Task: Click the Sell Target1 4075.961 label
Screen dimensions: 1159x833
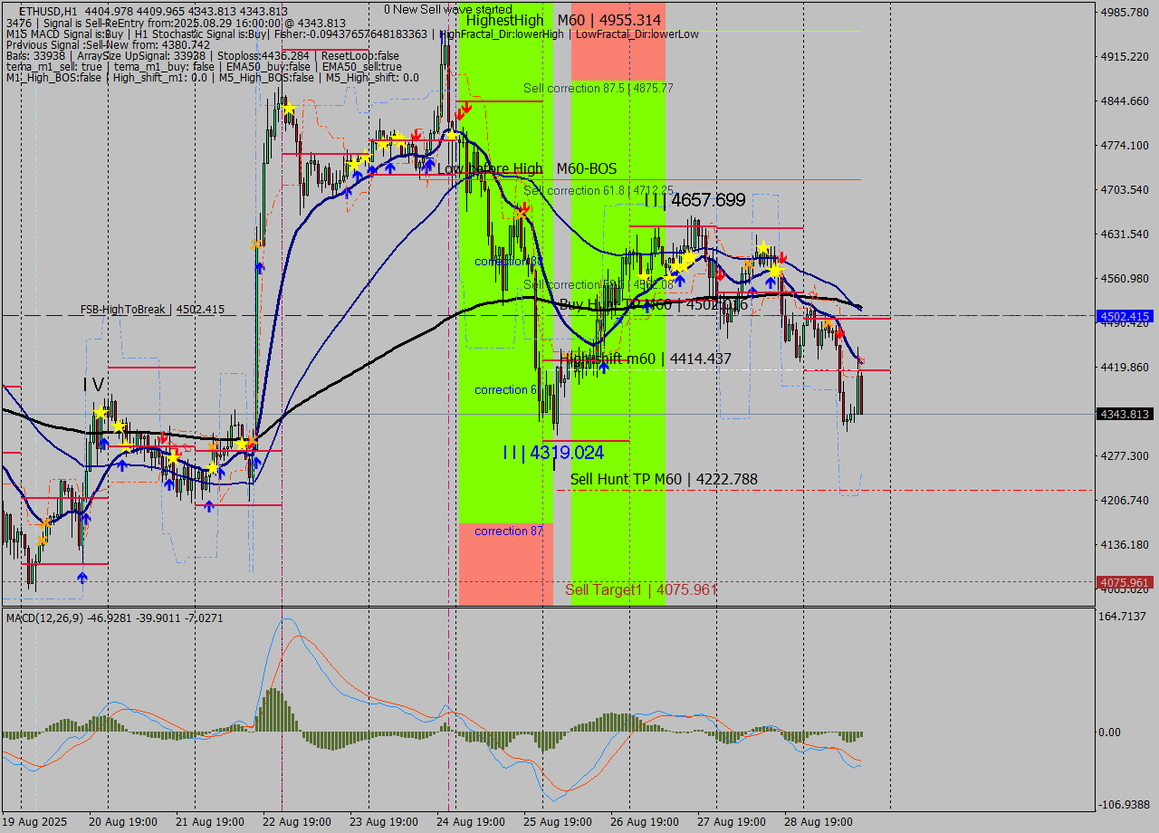Action: pyautogui.click(x=641, y=589)
